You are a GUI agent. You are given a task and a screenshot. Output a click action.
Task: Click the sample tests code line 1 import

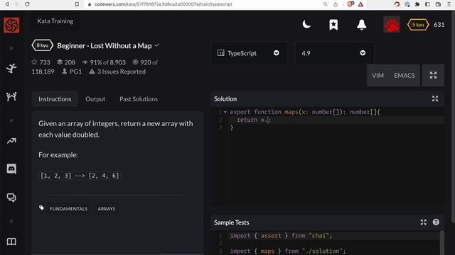(x=281, y=236)
